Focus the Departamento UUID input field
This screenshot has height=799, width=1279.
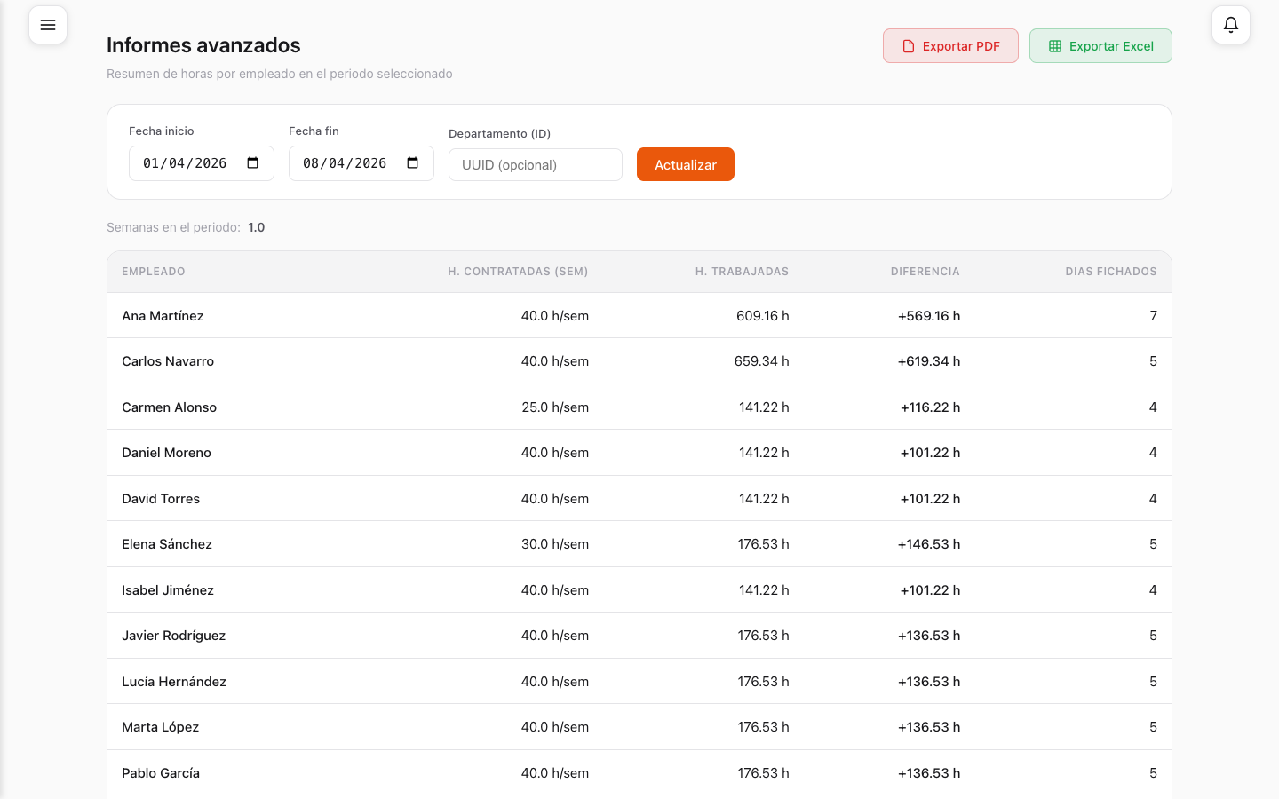click(x=535, y=165)
